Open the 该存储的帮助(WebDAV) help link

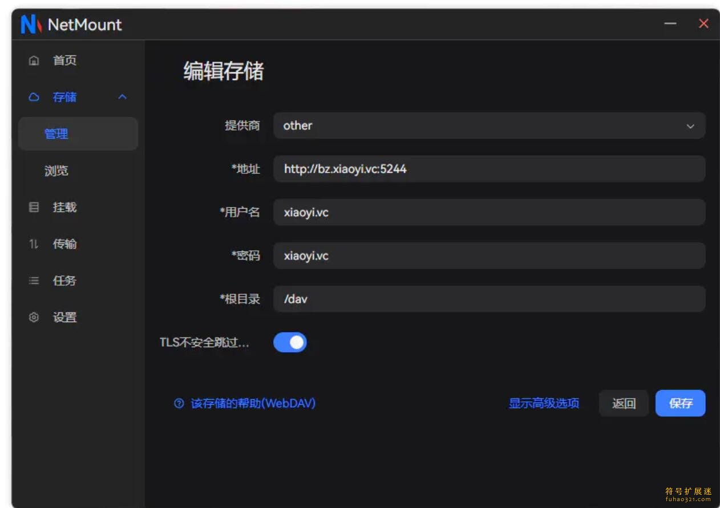coord(253,404)
